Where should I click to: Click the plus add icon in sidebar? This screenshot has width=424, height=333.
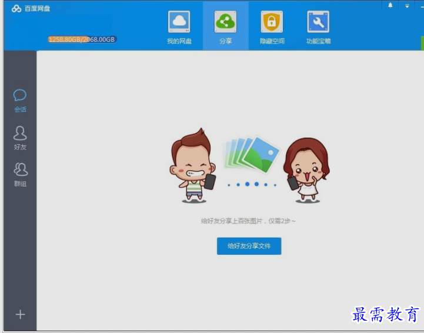[20, 314]
